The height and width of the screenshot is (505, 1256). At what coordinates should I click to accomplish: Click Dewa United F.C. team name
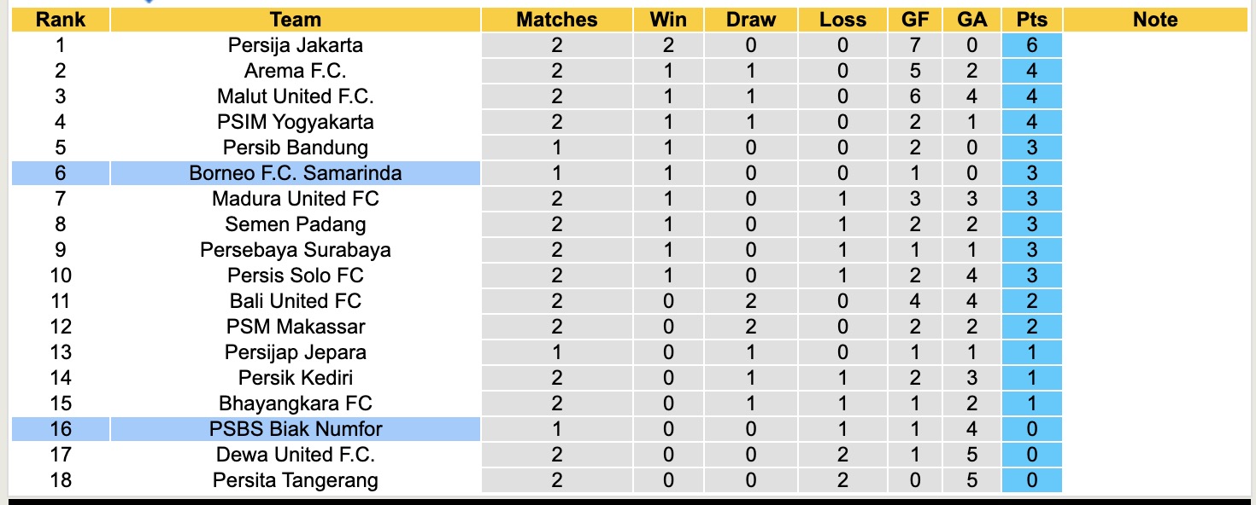tap(295, 455)
